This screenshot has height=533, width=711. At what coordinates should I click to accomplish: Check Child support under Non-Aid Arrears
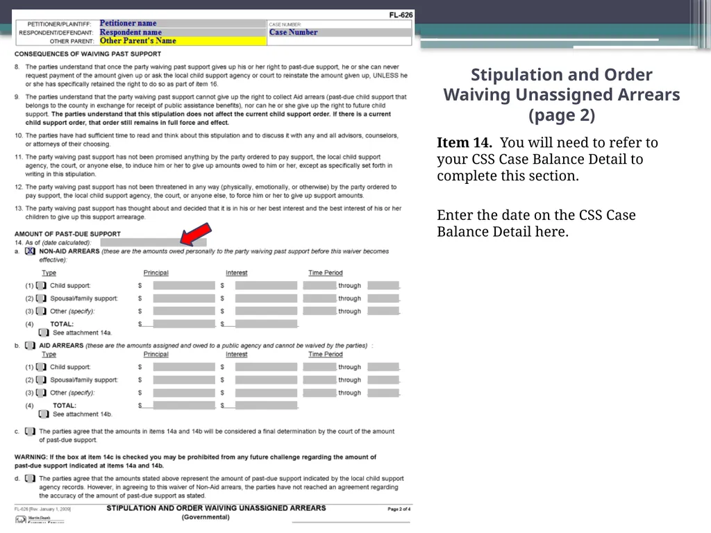click(x=41, y=286)
